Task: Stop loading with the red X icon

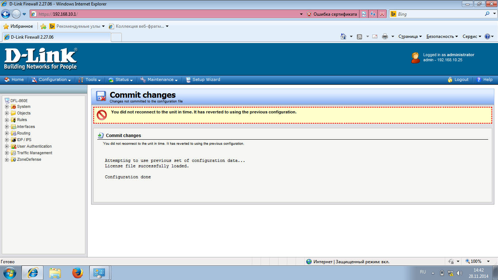Action: tap(382, 14)
